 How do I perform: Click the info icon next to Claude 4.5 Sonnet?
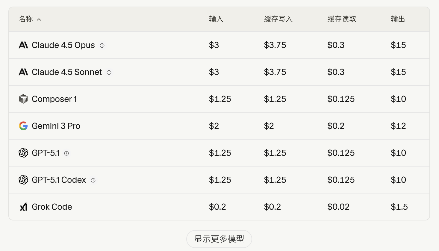[109, 72]
